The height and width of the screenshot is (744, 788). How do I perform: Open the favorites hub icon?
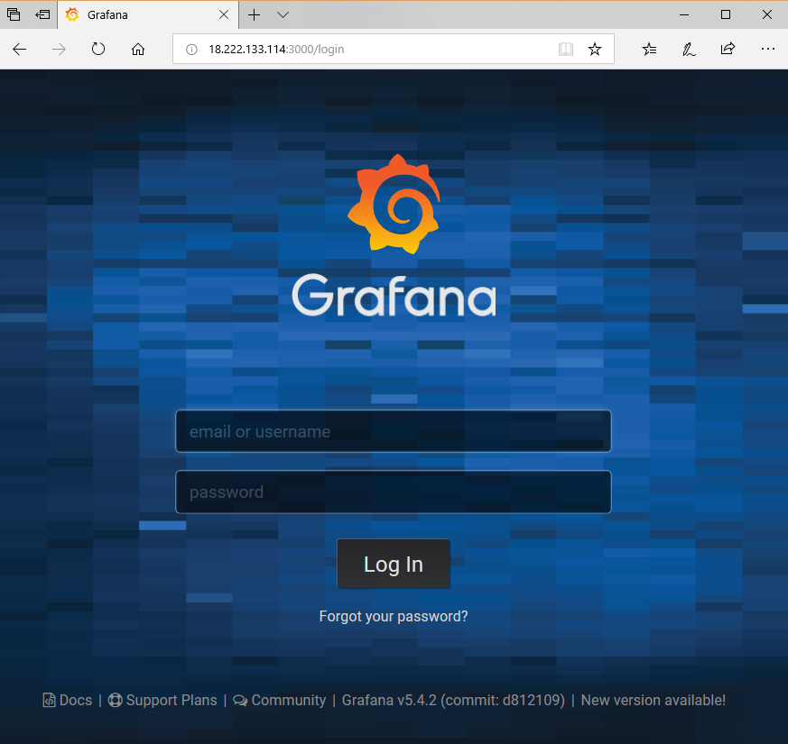(649, 50)
